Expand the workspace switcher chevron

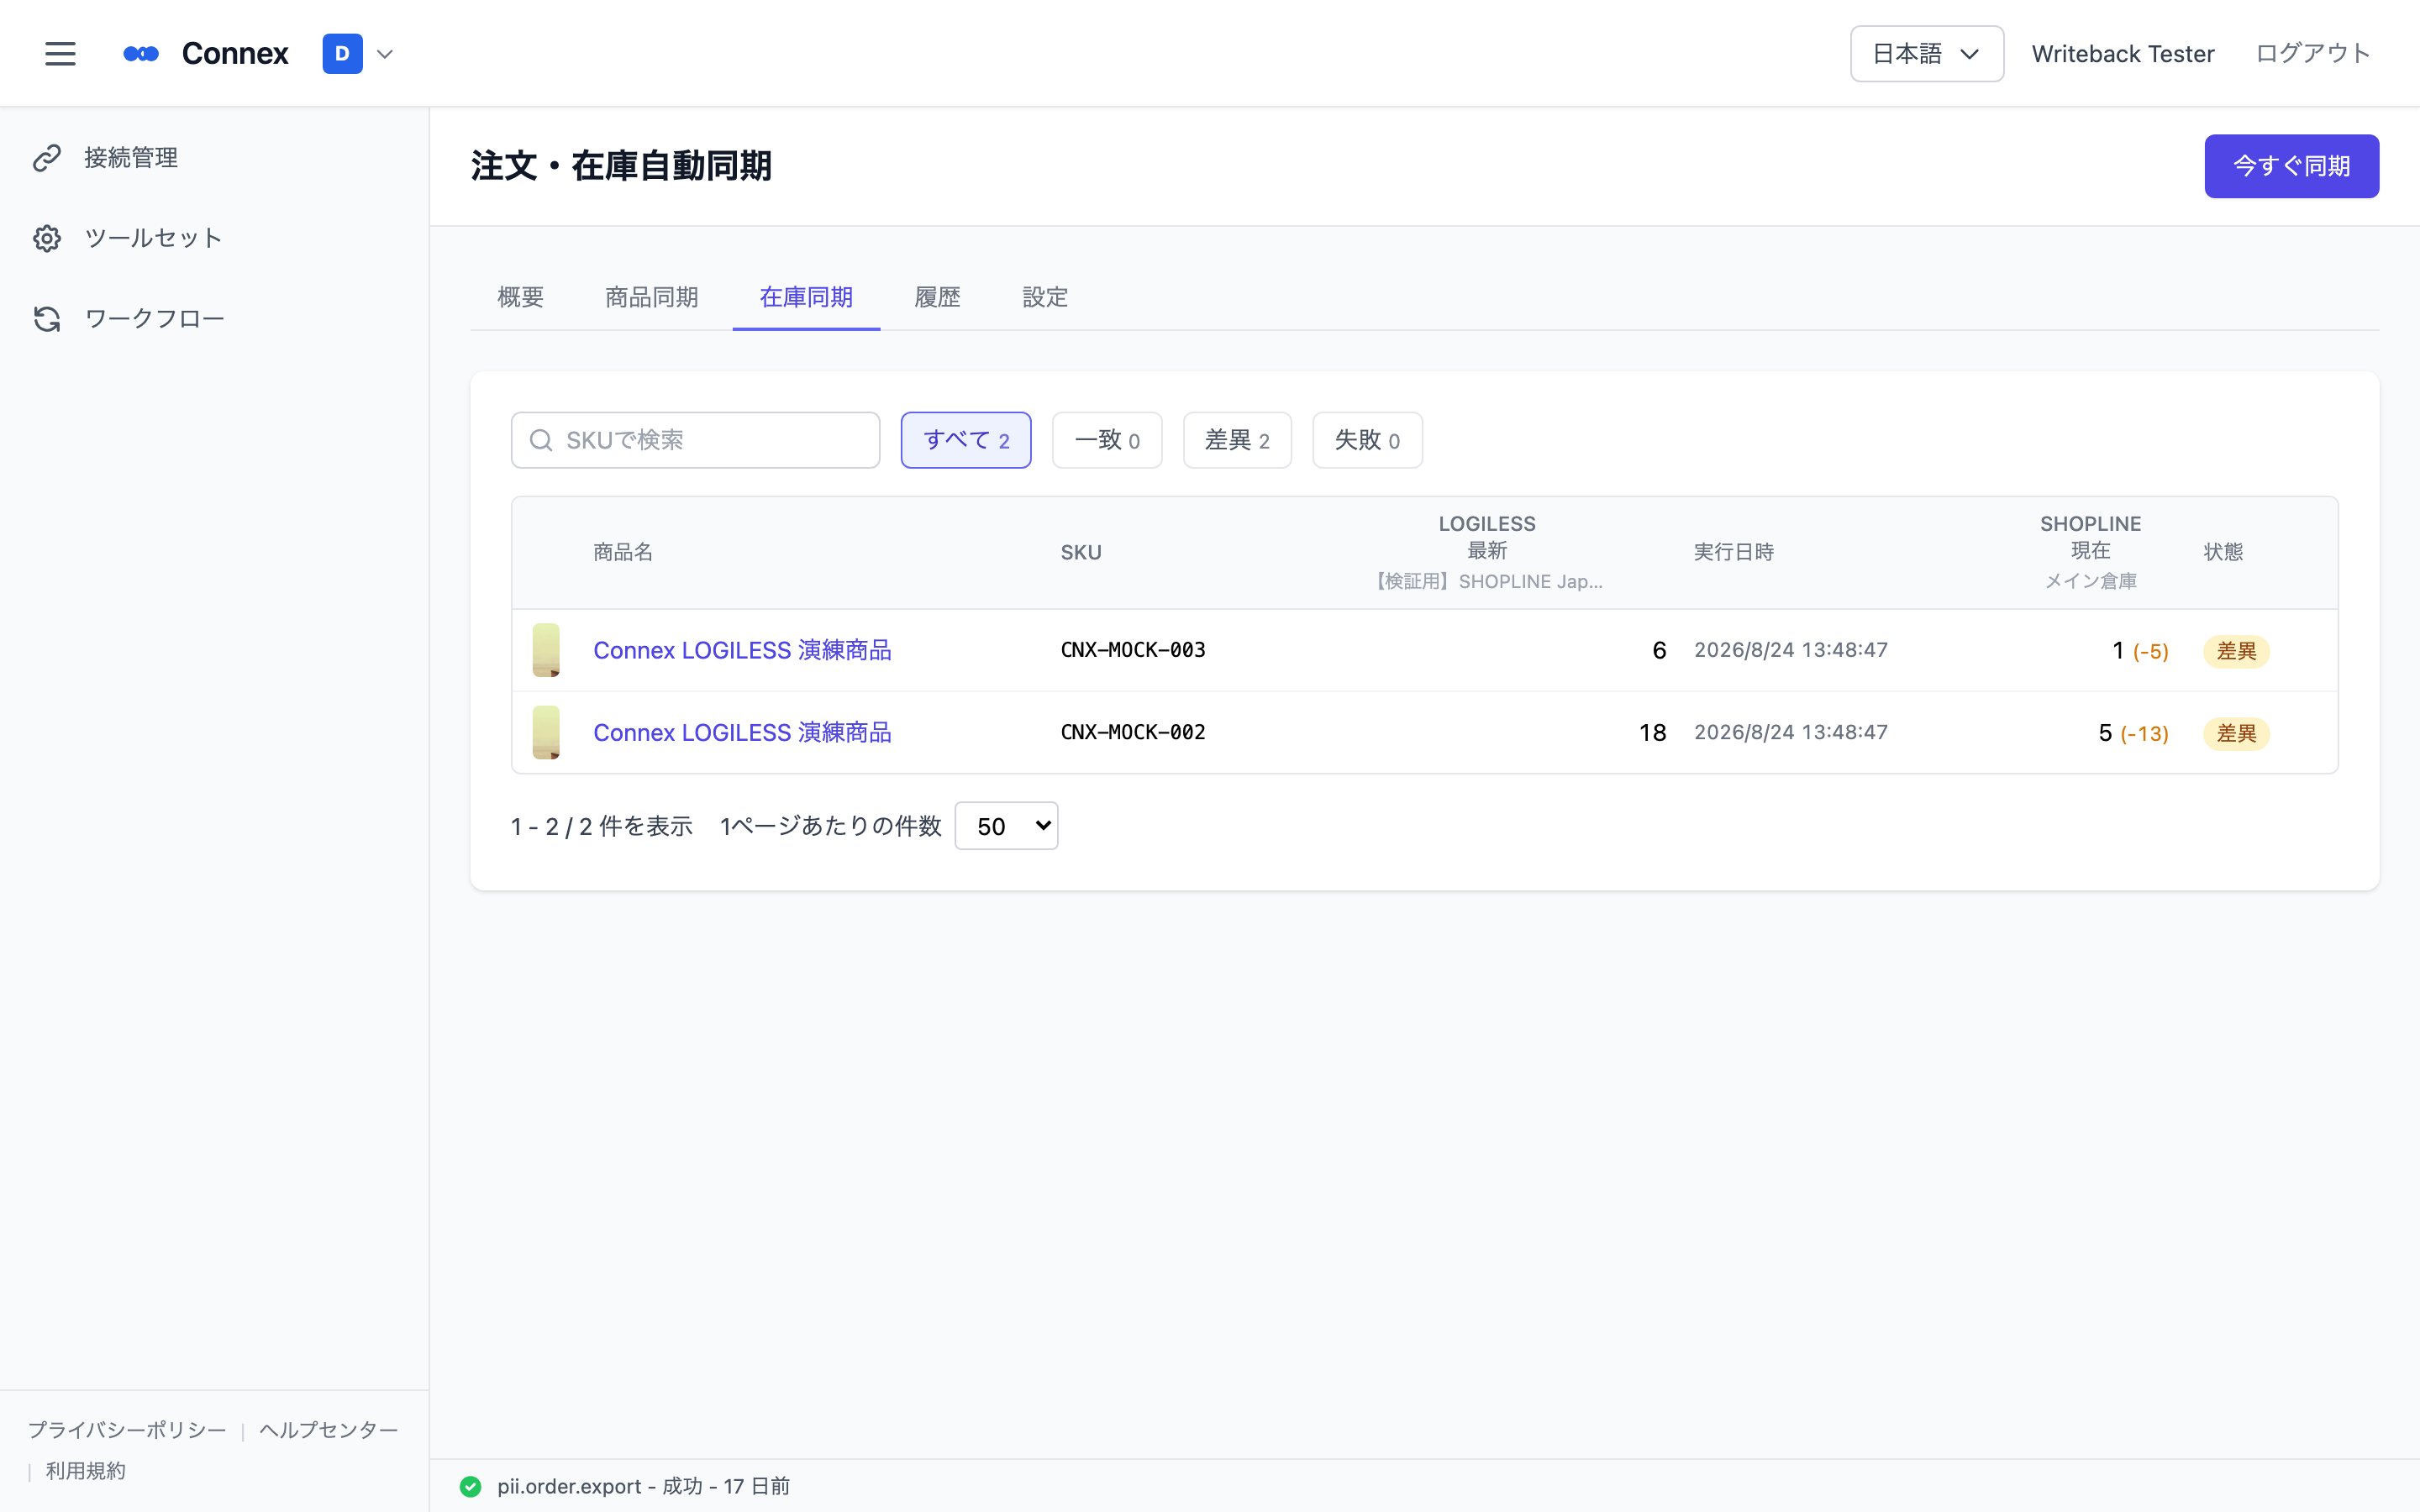(385, 54)
